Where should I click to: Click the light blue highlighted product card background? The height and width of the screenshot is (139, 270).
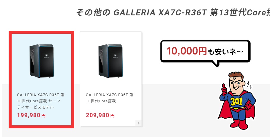coord(42,79)
